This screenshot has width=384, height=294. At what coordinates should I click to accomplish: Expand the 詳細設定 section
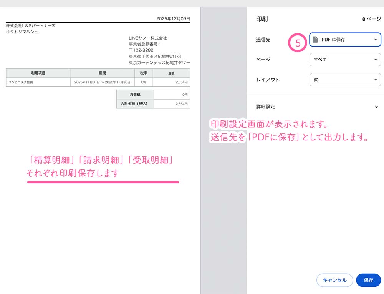pyautogui.click(x=266, y=106)
